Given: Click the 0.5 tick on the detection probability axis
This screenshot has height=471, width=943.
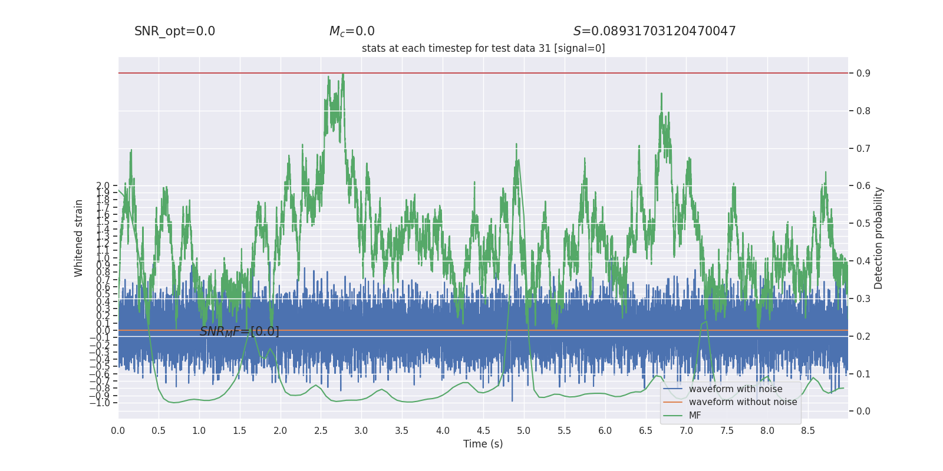Looking at the screenshot, I should pyautogui.click(x=863, y=223).
